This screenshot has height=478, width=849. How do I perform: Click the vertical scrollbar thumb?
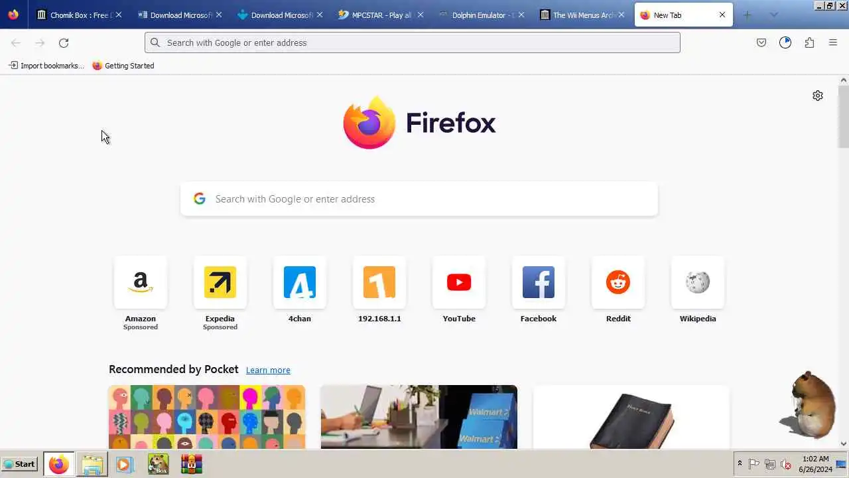[844, 116]
